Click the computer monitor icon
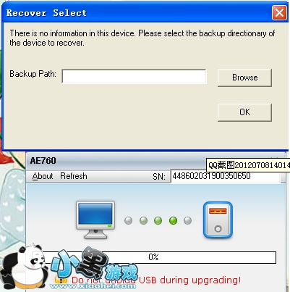The image size is (290, 292). click(95, 220)
